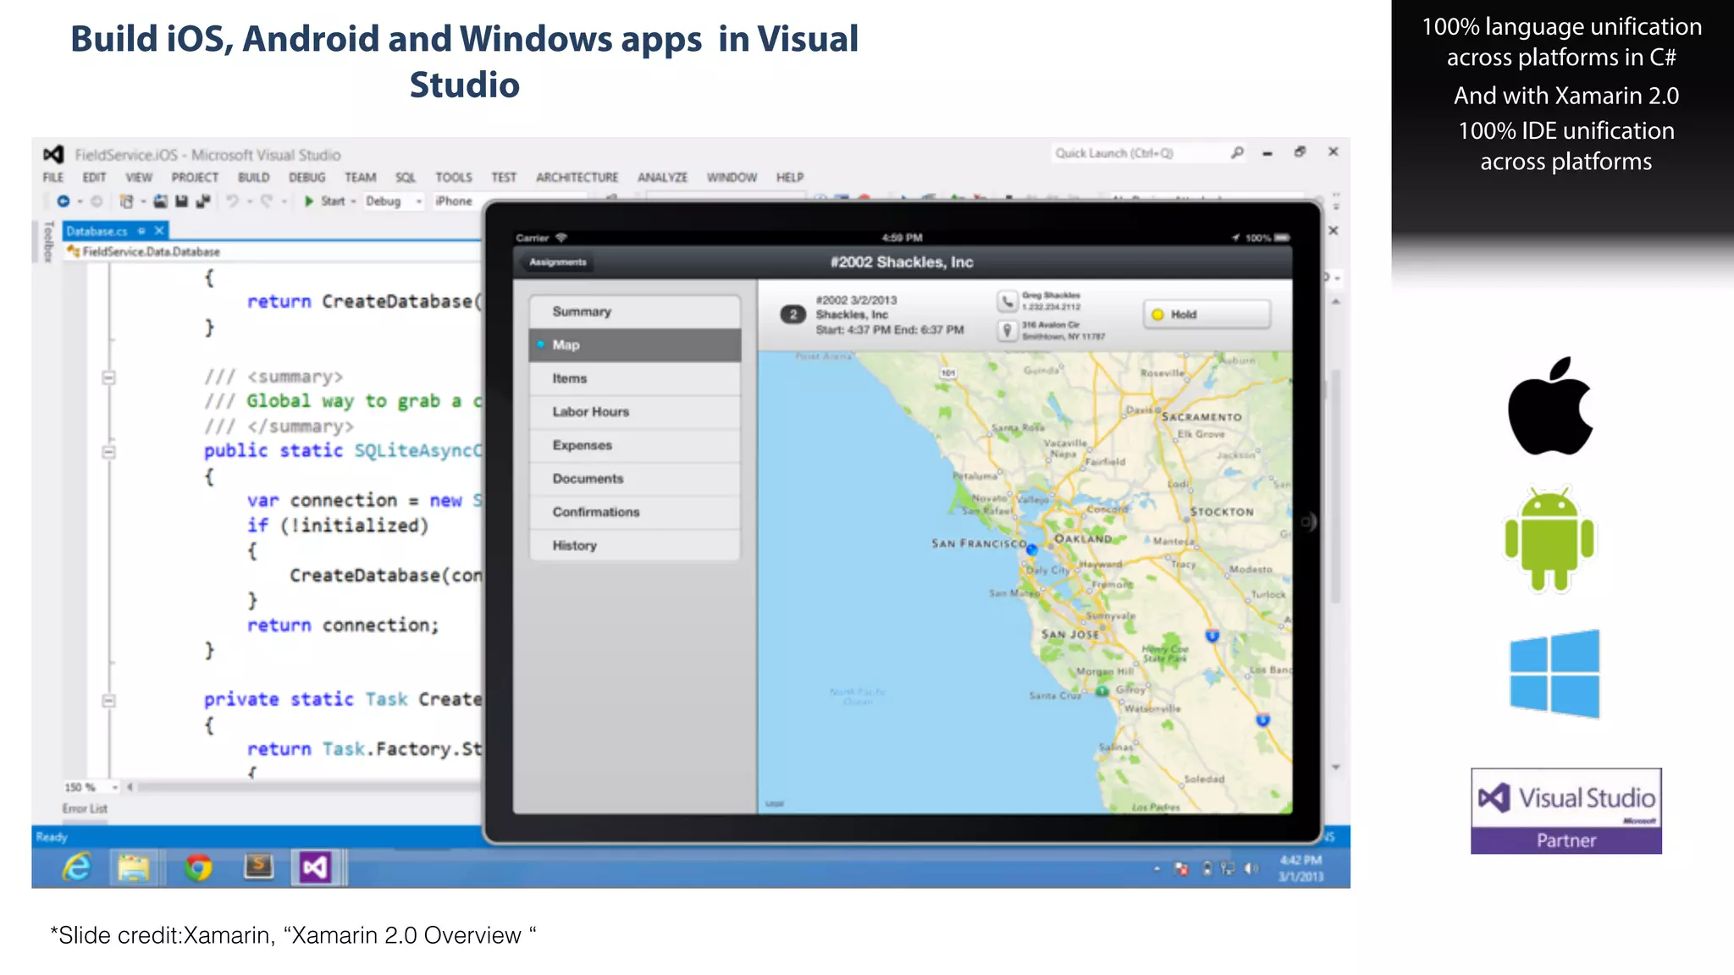The height and width of the screenshot is (975, 1734).
Task: Open the 150 % zoom dropdown
Action: 115,787
